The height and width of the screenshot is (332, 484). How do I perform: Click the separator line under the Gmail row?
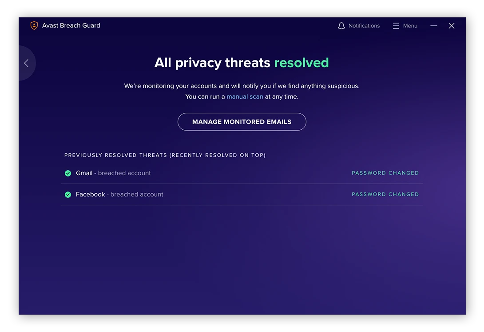[x=242, y=184]
